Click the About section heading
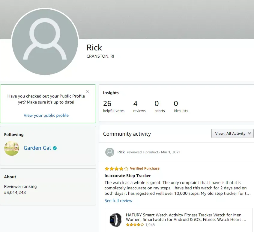 tap(10, 177)
